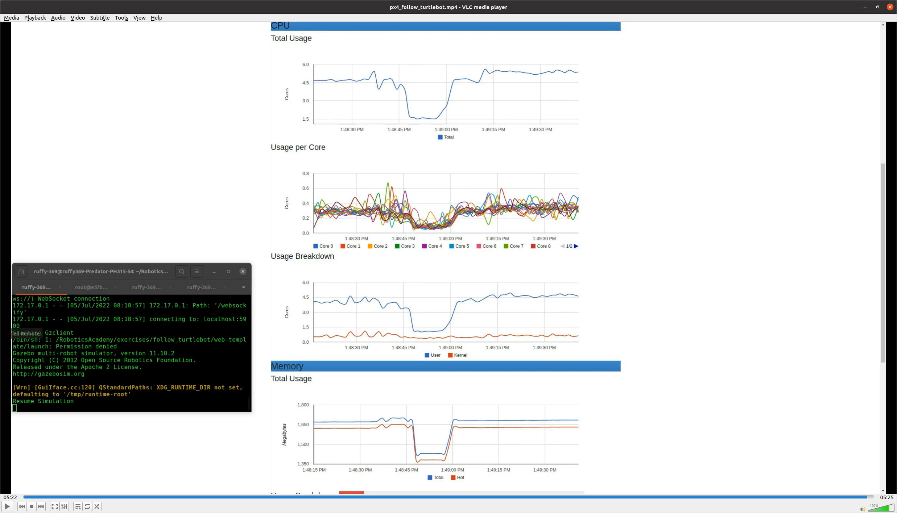Maximize the terminal window
Screen dimensions: 897x513
[x=228, y=272]
